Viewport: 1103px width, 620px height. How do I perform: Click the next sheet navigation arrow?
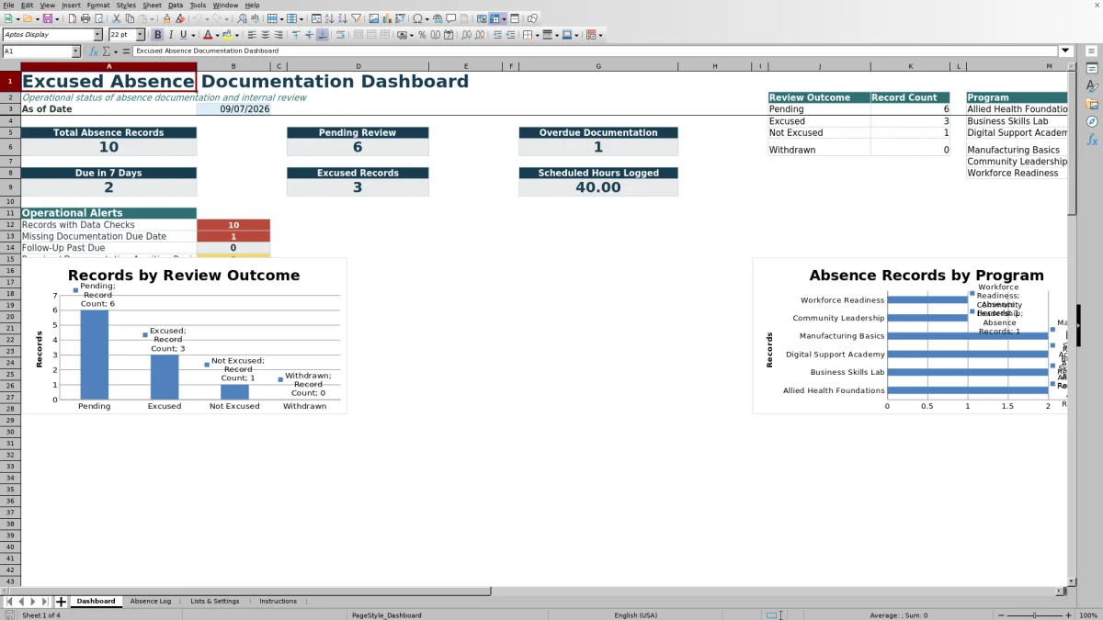click(33, 602)
